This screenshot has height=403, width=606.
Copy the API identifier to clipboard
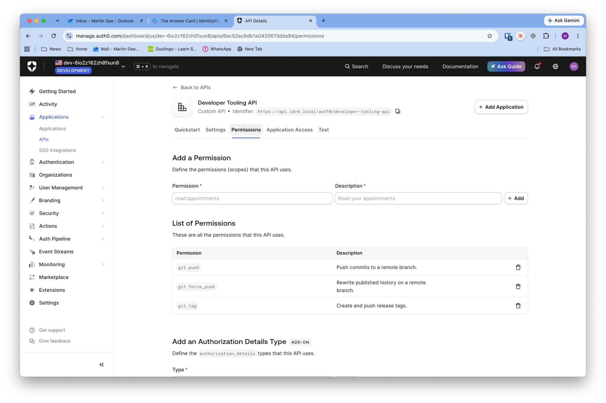[398, 111]
